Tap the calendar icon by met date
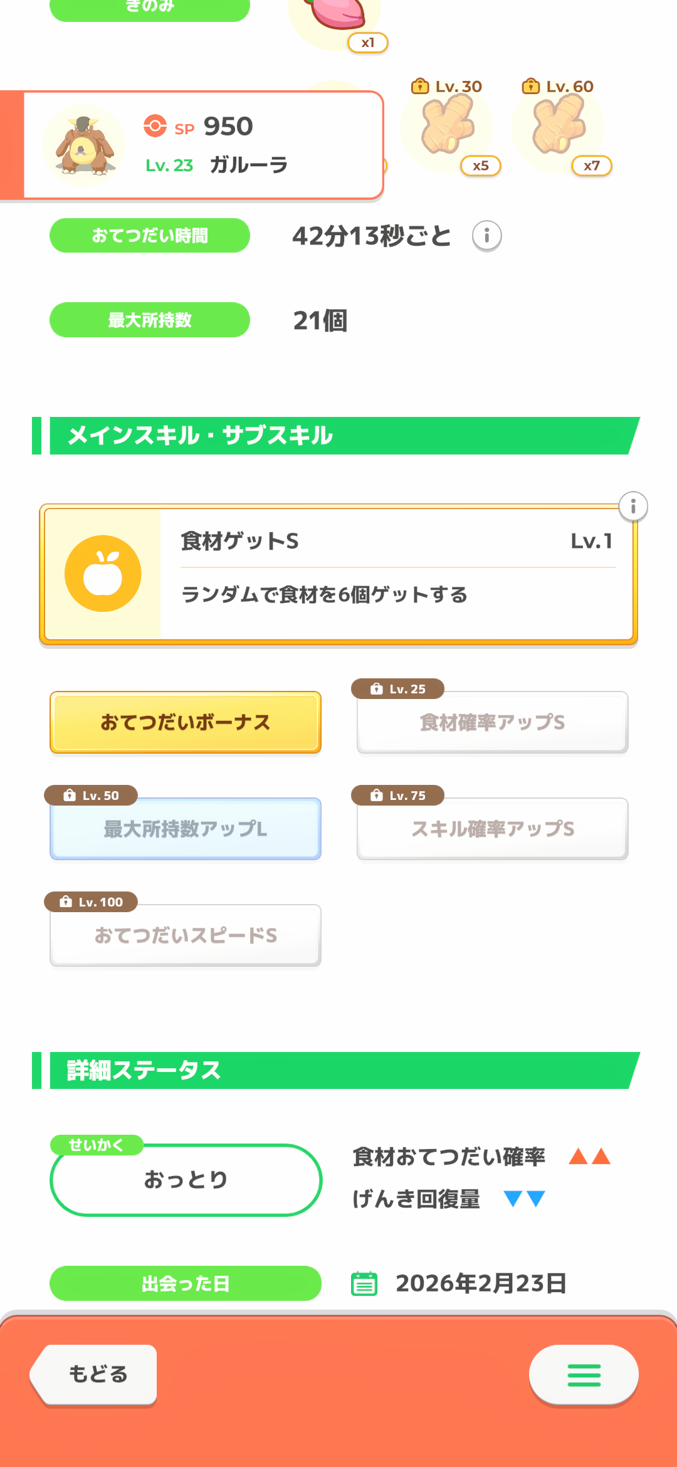677x1467 pixels. tap(364, 1283)
